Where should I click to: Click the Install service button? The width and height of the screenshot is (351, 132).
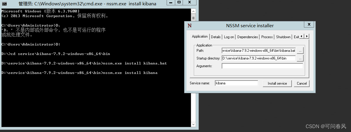point(277,83)
